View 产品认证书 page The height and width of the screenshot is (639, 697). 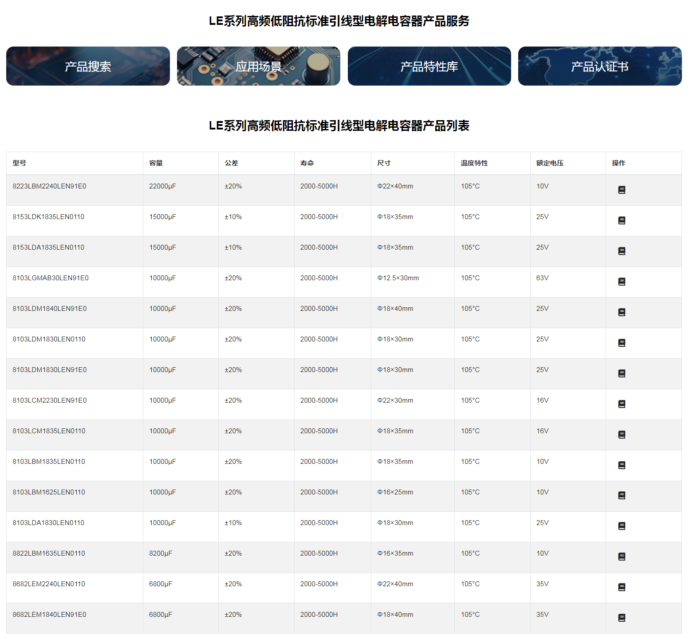click(599, 66)
